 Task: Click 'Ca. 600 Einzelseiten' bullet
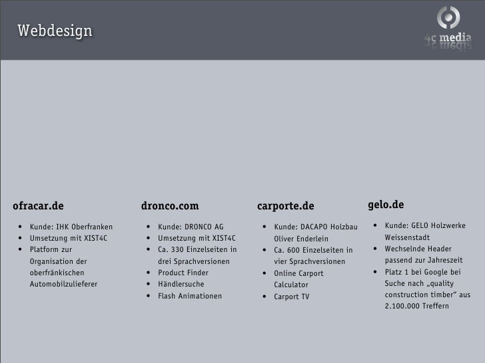(313, 255)
